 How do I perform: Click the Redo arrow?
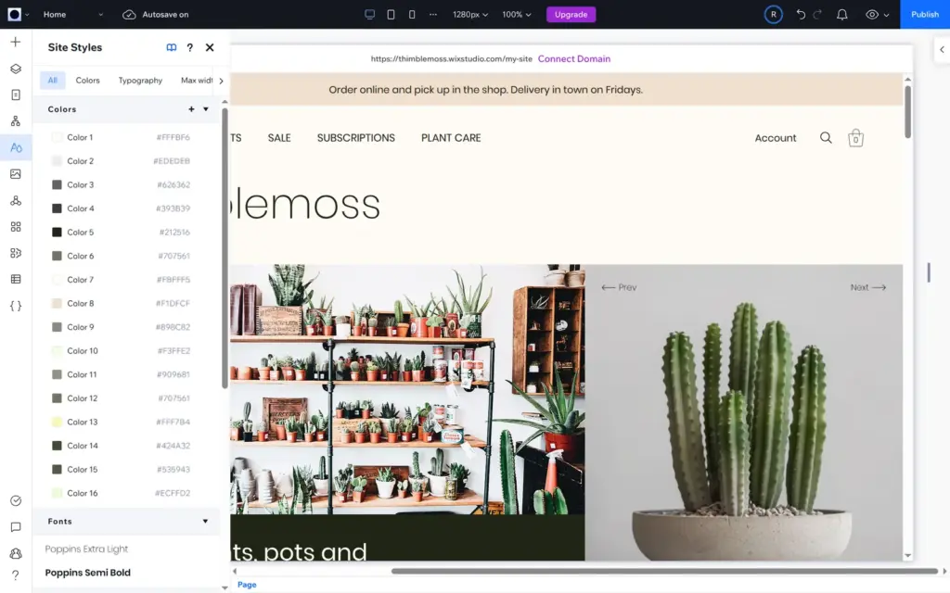pos(817,14)
